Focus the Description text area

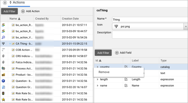(150, 35)
